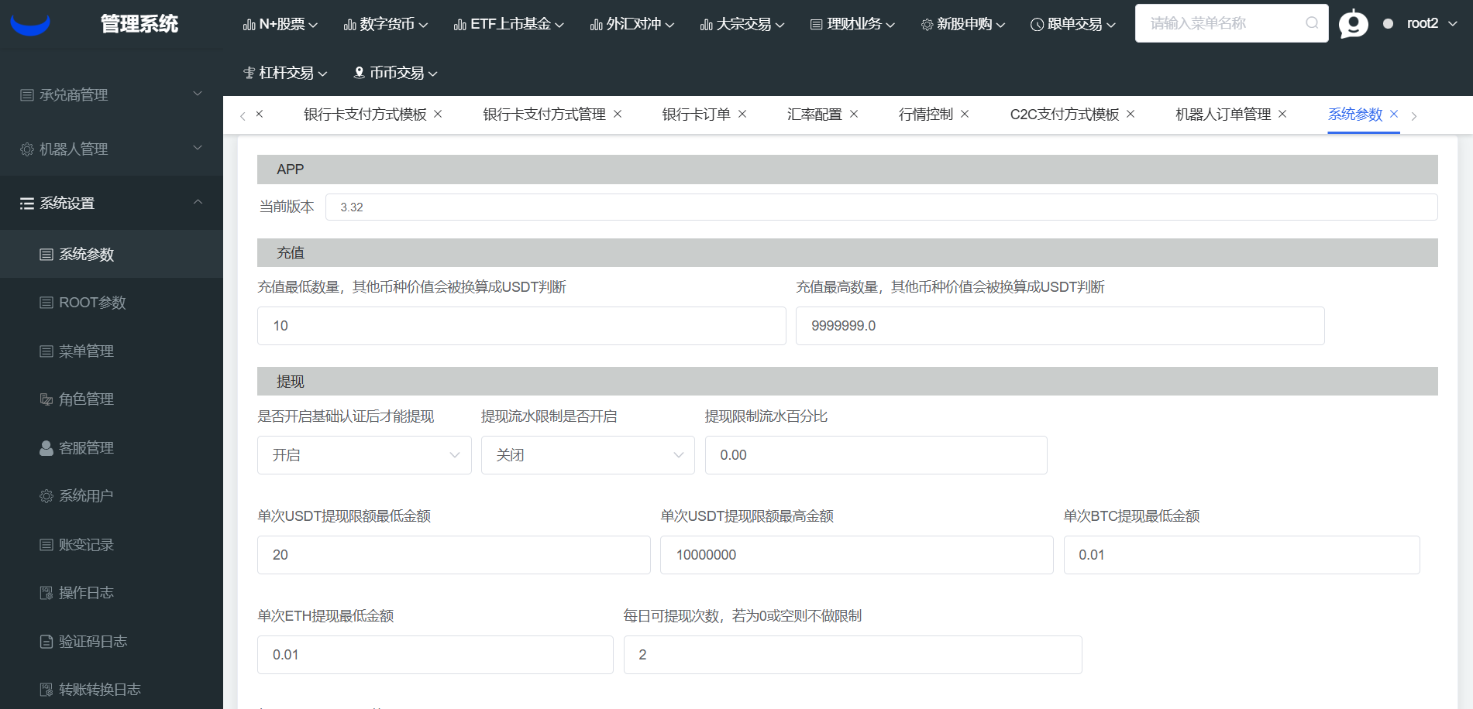Open the 提现流水限制是否开启 dropdown

point(587,455)
